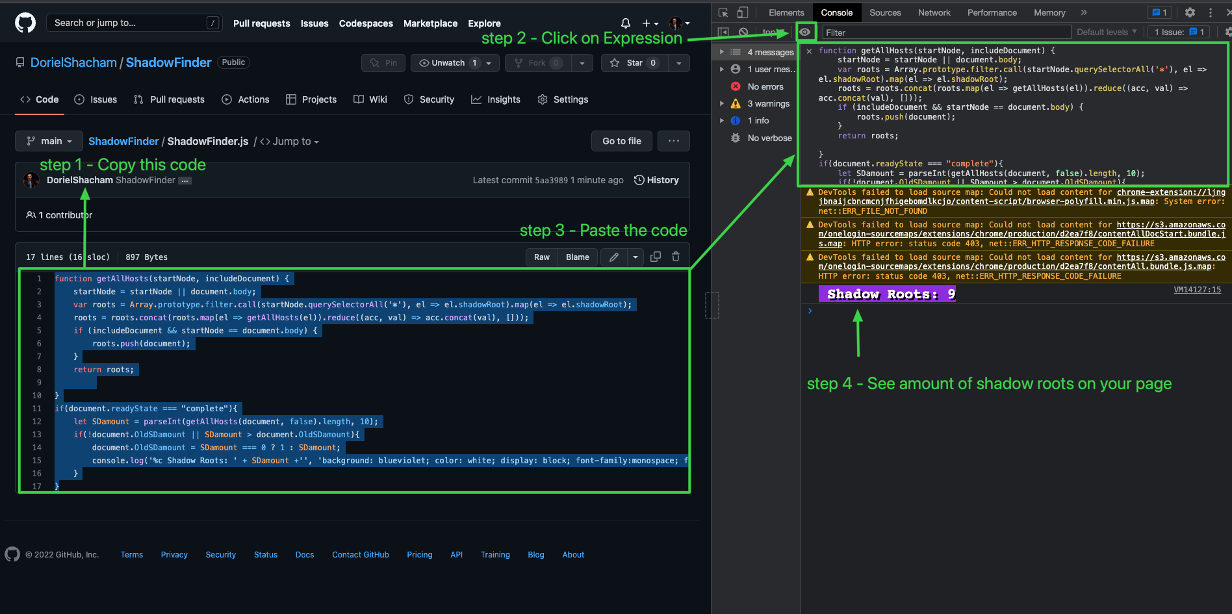
Task: Open the Default levels dropdown
Action: [x=1107, y=32]
